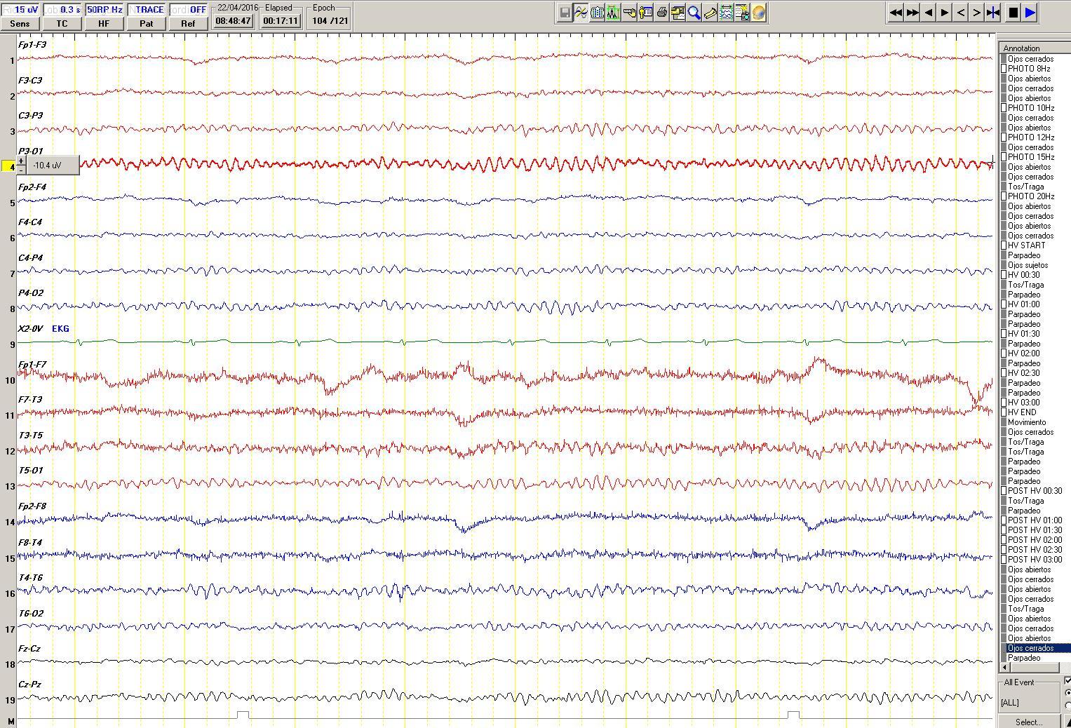Screen dimensions: 1071x728
Task: Open the head map brain icon
Action: click(x=758, y=13)
